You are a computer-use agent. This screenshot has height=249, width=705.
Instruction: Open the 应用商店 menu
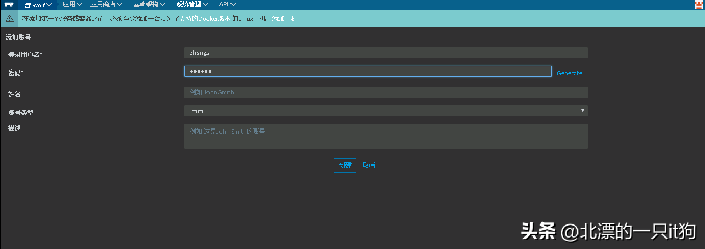click(x=106, y=4)
